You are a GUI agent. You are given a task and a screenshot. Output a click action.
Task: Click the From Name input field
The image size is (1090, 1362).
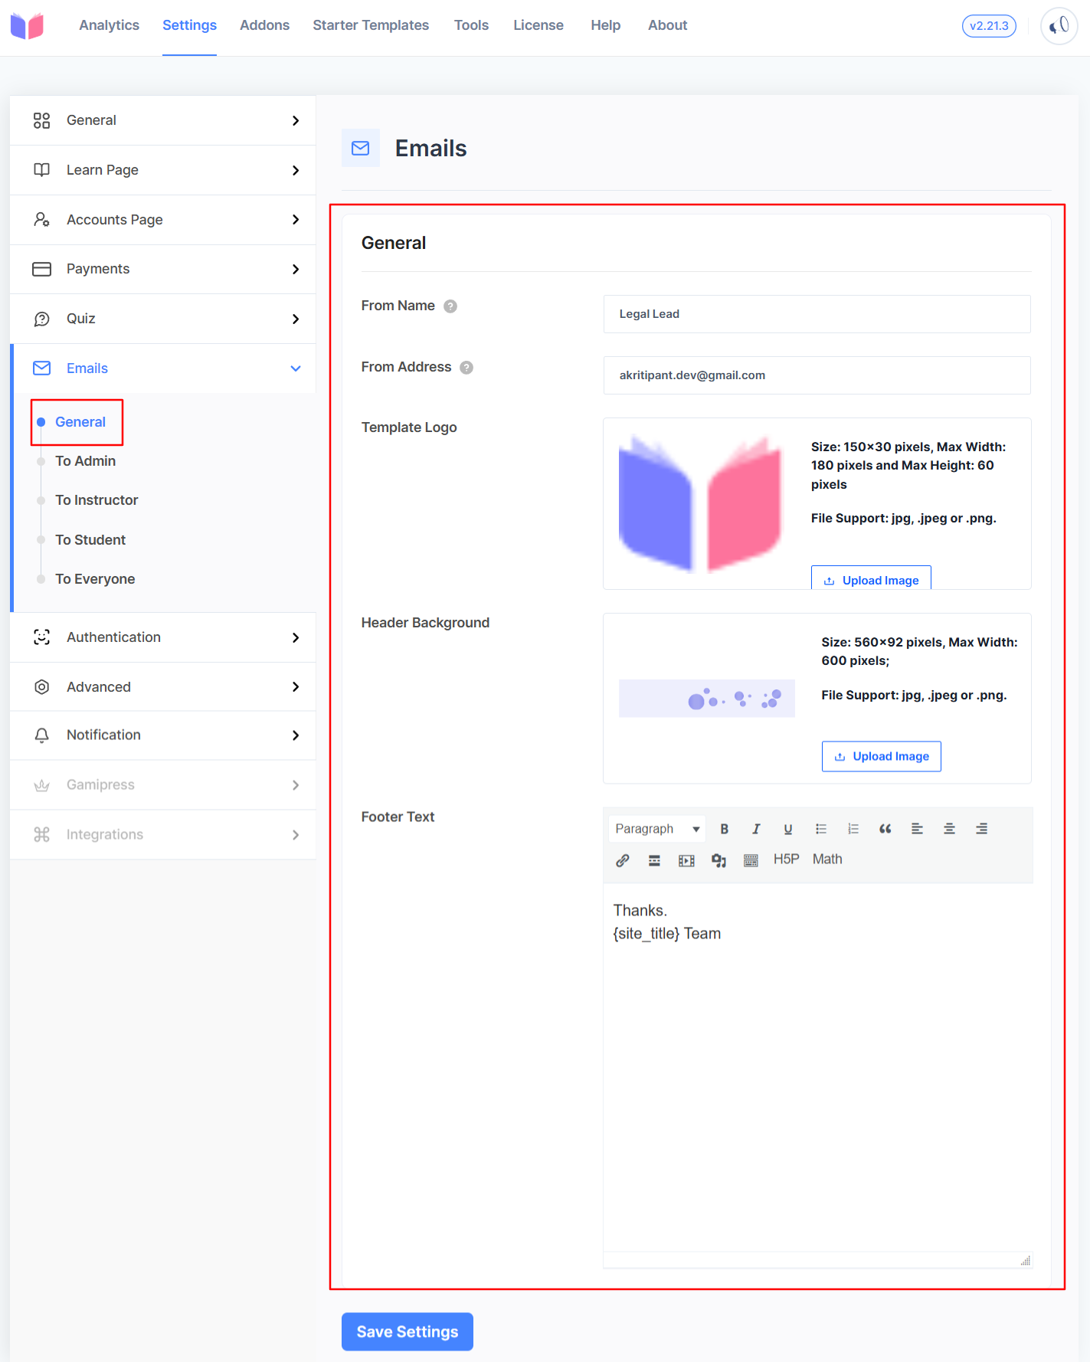point(817,314)
